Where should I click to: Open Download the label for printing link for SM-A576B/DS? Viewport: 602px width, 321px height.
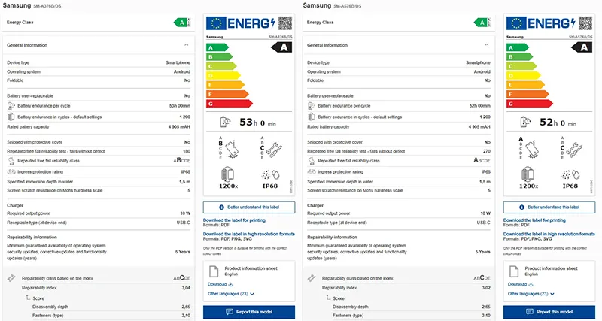click(534, 220)
